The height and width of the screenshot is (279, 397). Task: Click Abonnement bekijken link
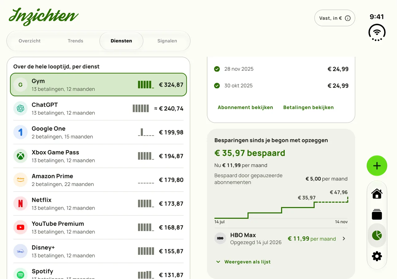point(245,108)
